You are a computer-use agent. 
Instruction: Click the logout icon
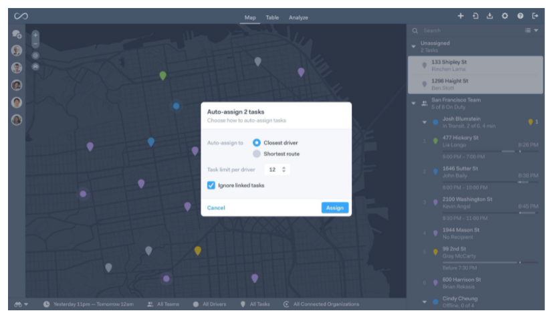coord(535,16)
